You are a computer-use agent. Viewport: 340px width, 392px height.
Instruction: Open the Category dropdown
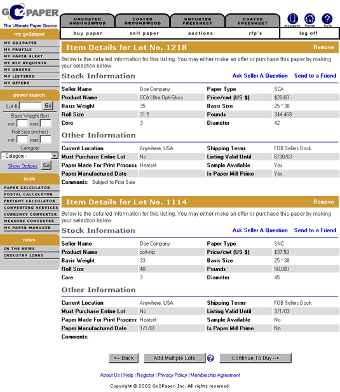(x=29, y=156)
